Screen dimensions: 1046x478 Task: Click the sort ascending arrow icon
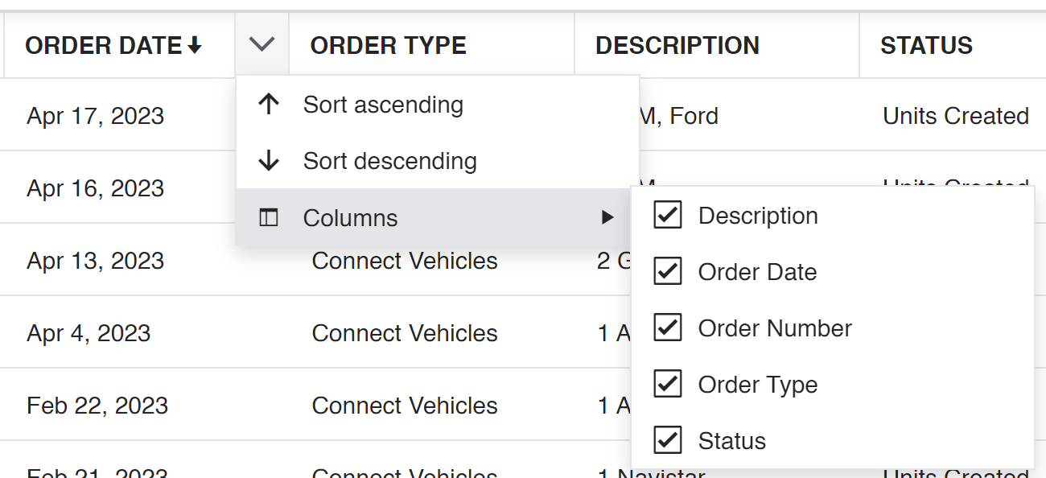[x=269, y=104]
